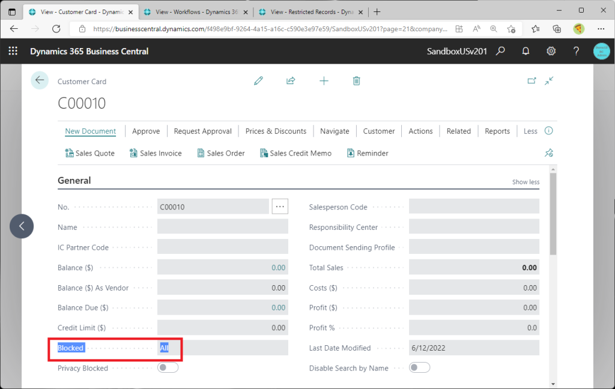Viewport: 615px width, 389px height.
Task: Click the trash delete icon
Action: coord(356,81)
